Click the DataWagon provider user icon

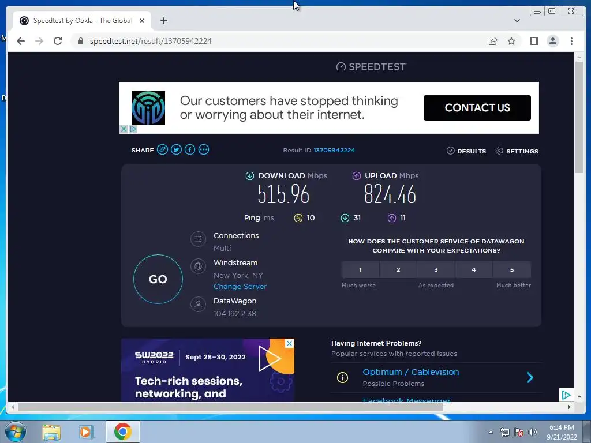[199, 304]
